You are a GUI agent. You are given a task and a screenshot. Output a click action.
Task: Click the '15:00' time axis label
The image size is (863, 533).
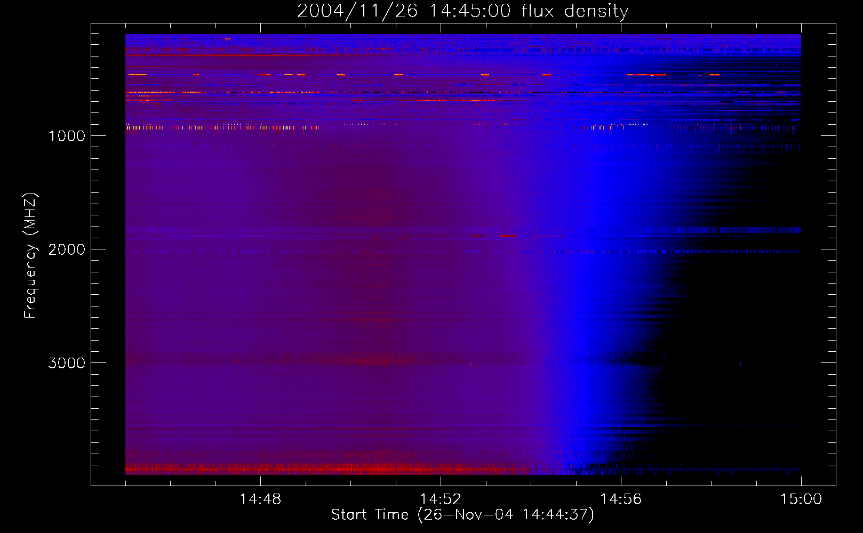click(801, 499)
